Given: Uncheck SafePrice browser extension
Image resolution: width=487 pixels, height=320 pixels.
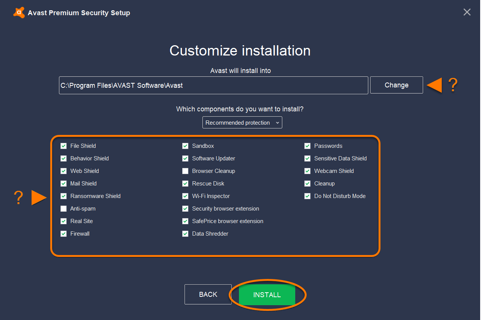Looking at the screenshot, I should [185, 221].
